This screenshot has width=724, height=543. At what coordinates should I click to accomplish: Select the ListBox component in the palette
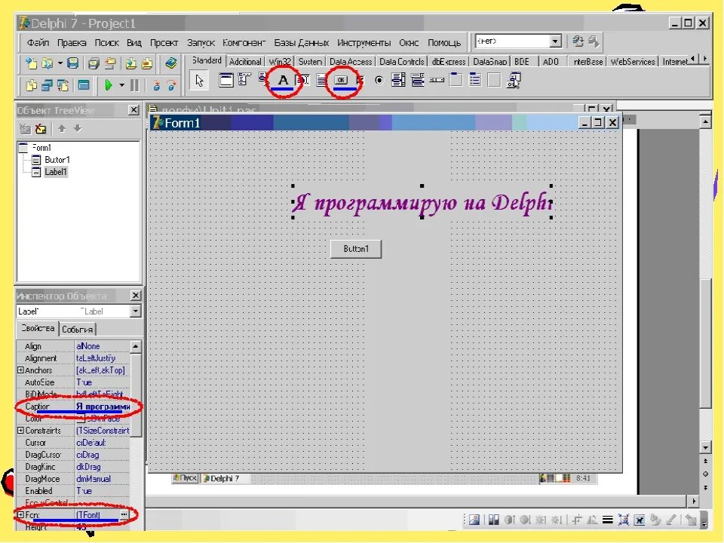pyautogui.click(x=398, y=81)
